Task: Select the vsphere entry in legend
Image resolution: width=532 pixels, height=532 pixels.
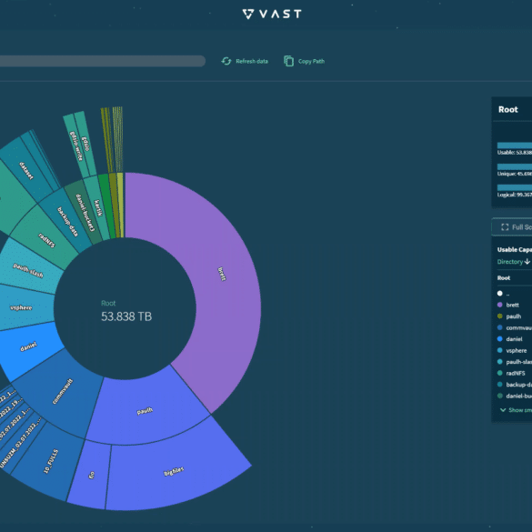Action: coord(512,350)
